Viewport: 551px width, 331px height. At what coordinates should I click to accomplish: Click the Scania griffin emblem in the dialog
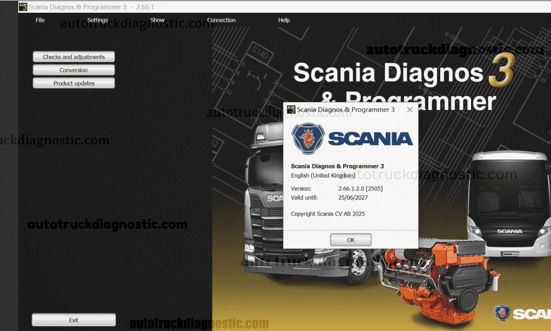pos(308,139)
